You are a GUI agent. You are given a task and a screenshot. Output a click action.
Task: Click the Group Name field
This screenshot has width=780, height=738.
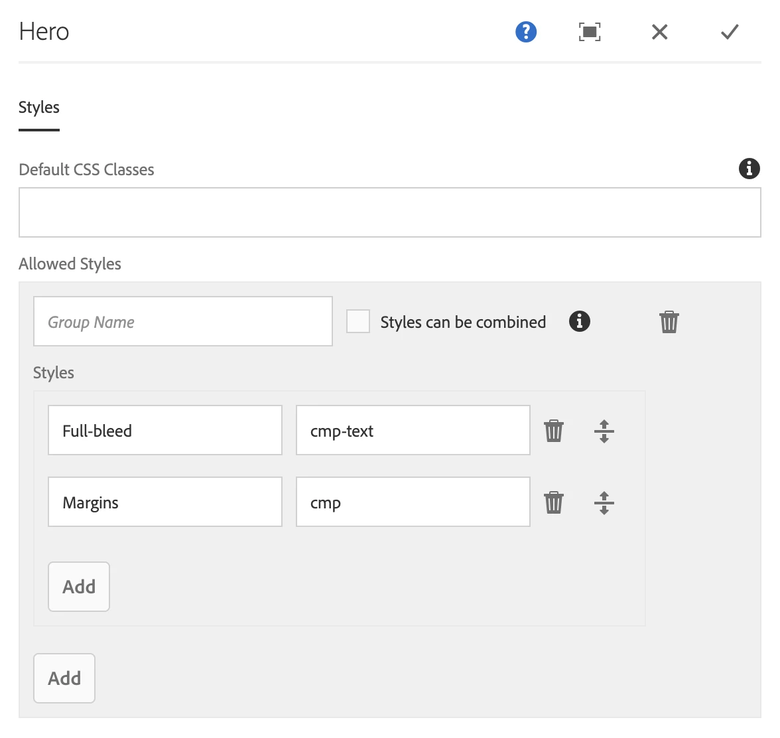pos(182,322)
